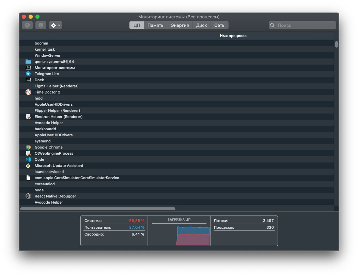Click the stop process toolbar button
The width and height of the screenshot is (358, 276).
[x=27, y=25]
